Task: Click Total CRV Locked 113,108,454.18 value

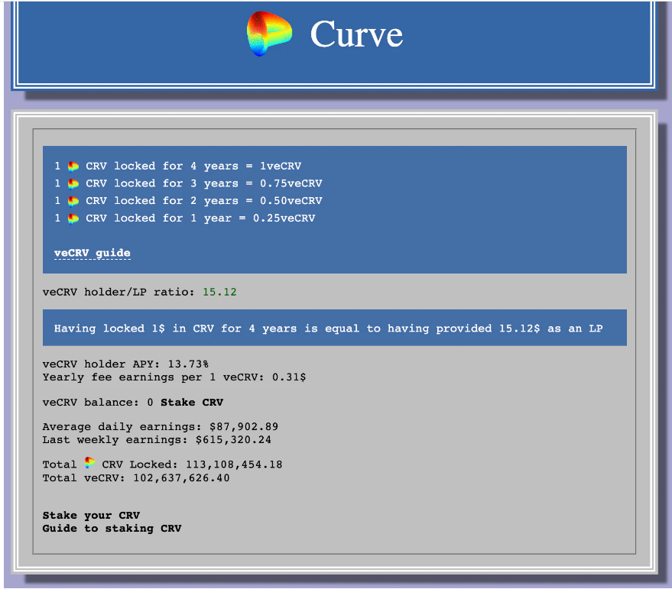Action: (234, 464)
